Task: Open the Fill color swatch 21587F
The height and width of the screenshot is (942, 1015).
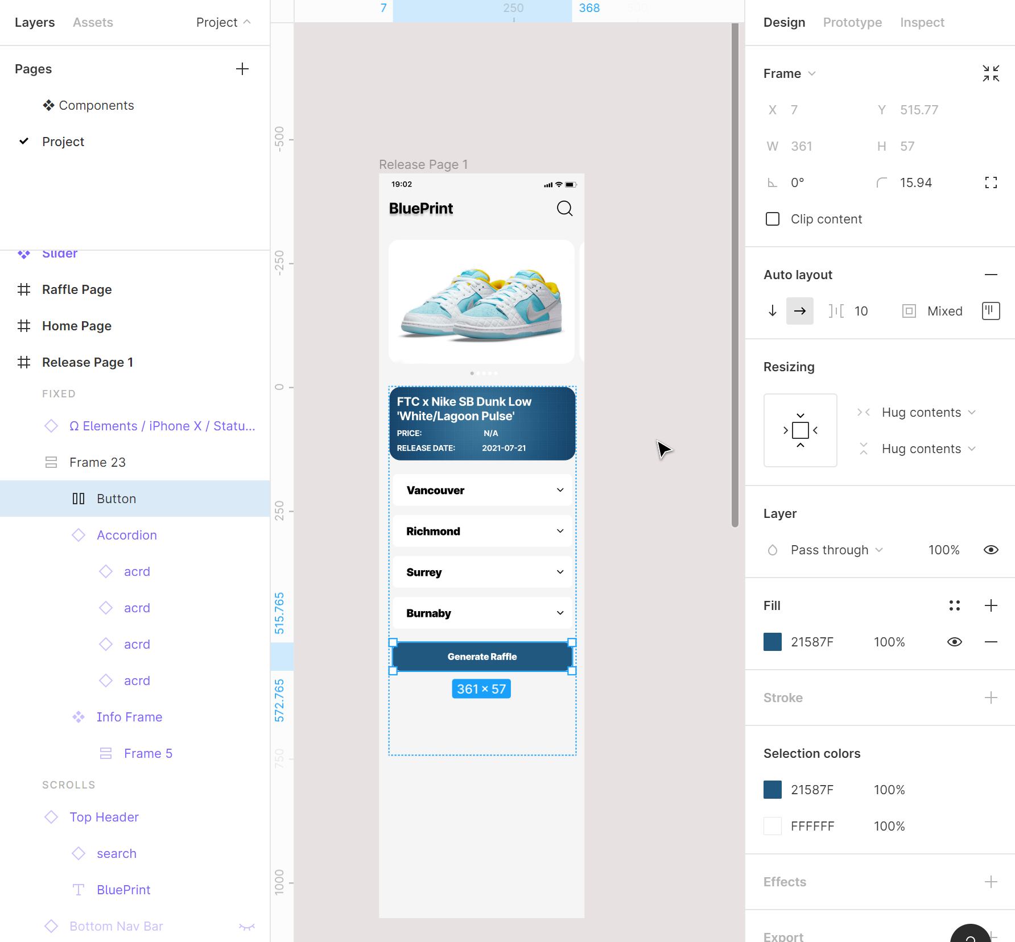Action: coord(772,642)
